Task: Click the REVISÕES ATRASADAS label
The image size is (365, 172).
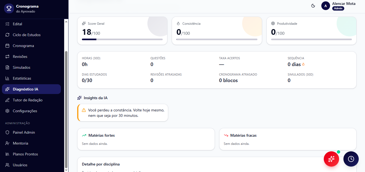Action: [x=166, y=74]
